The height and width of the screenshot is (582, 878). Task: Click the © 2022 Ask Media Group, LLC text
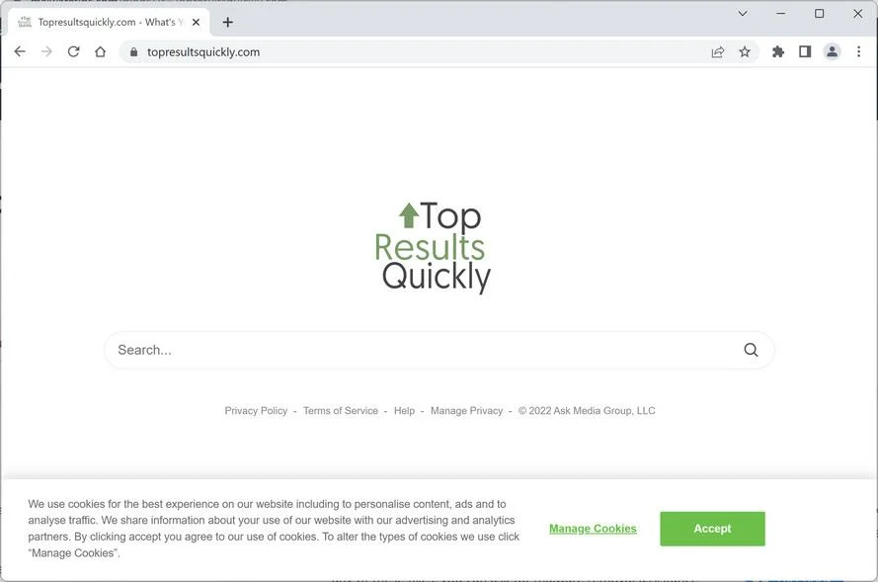click(587, 411)
